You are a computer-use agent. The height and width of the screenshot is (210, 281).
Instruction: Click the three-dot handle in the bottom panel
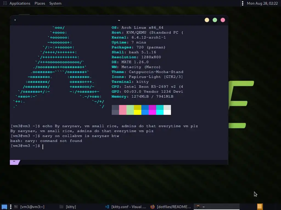pyautogui.click(x=11, y=207)
